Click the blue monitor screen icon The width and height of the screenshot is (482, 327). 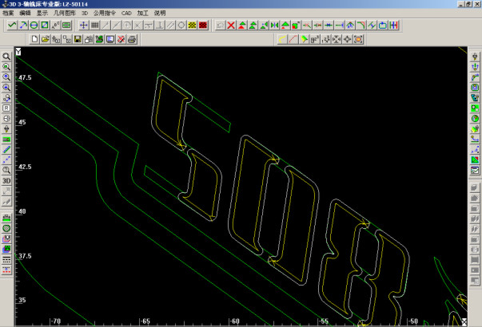click(110, 39)
